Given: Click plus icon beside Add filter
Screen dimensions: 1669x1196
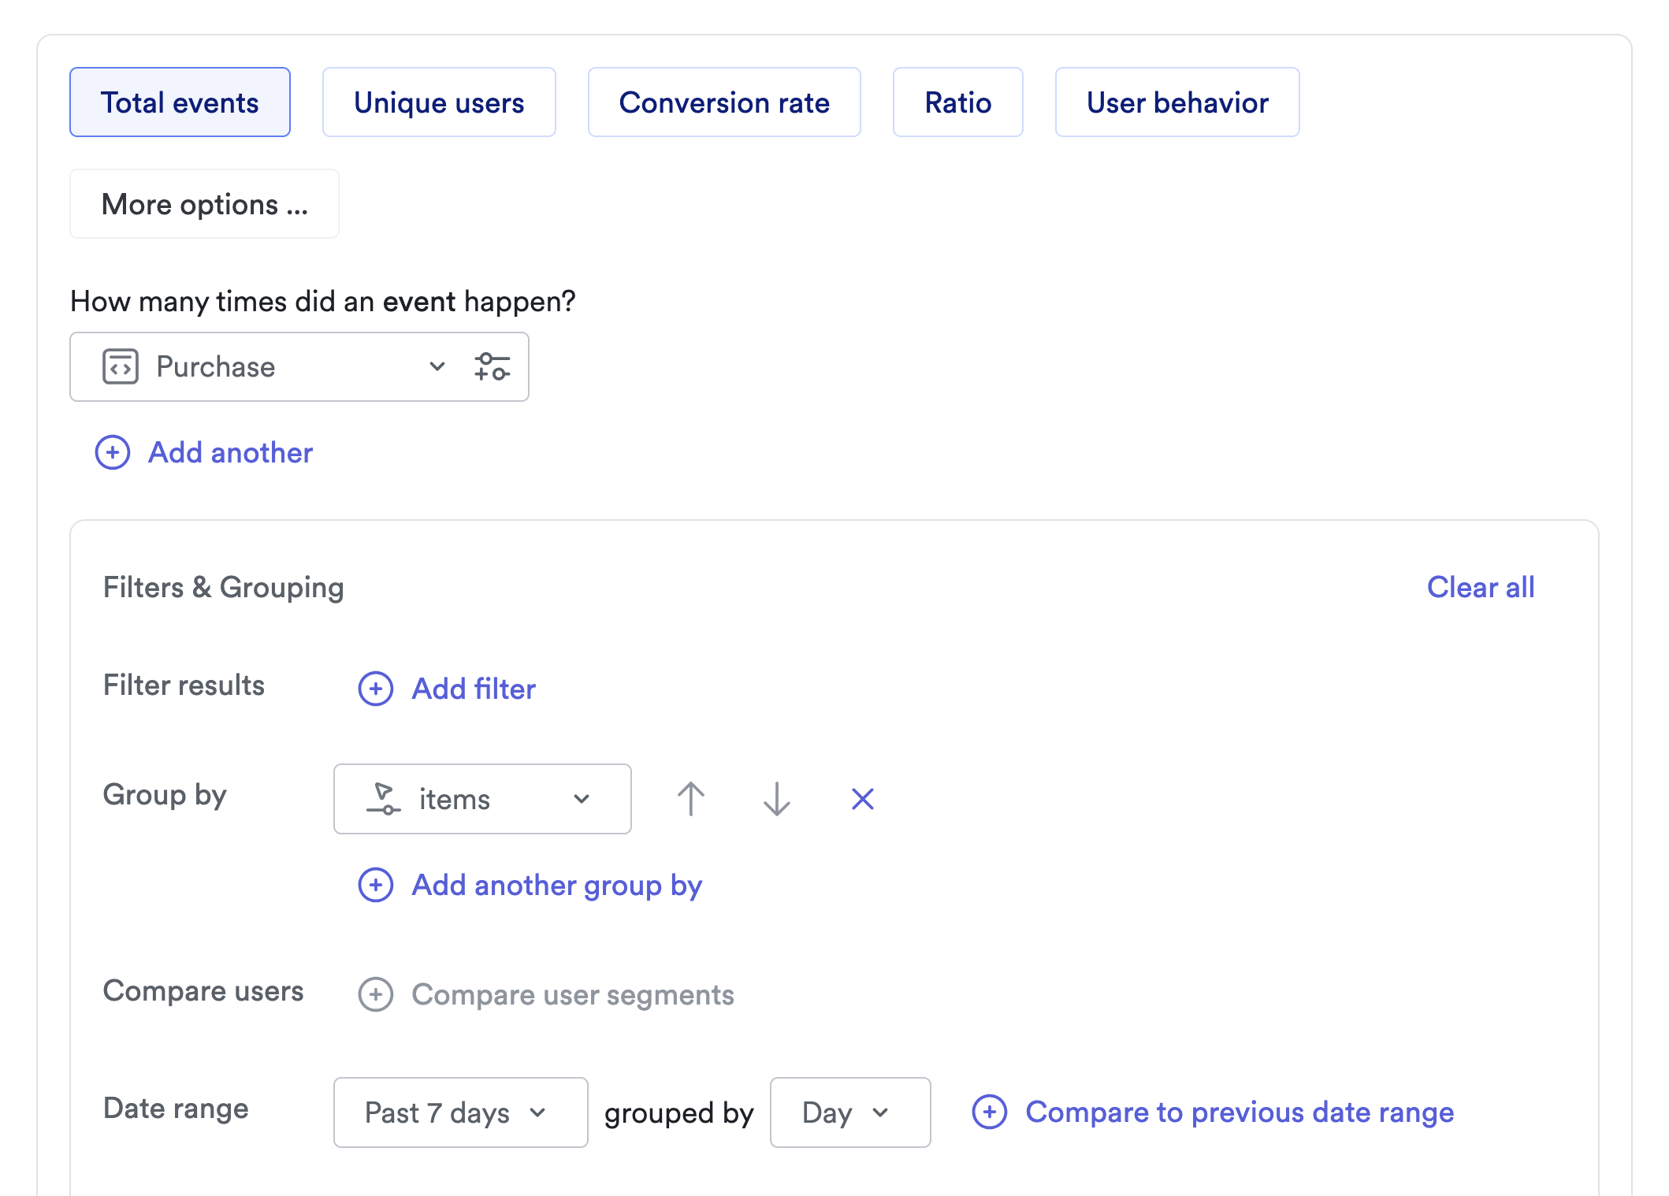Looking at the screenshot, I should click(x=376, y=689).
